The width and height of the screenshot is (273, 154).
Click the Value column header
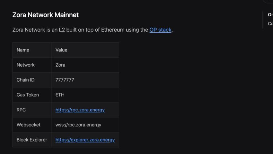click(x=61, y=50)
